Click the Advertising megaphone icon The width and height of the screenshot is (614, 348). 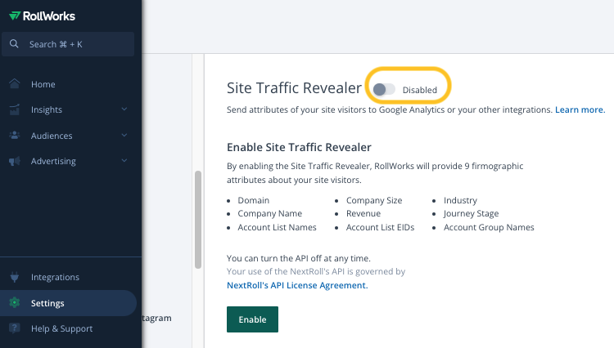point(15,161)
